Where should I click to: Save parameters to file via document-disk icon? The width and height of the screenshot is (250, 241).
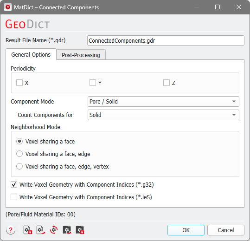pyautogui.click(x=28, y=230)
